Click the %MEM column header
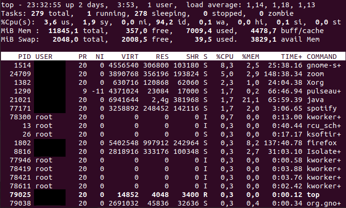This screenshot has height=208, width=346. point(250,57)
